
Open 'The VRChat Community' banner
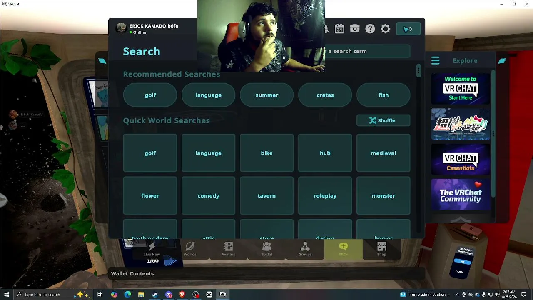460,195
